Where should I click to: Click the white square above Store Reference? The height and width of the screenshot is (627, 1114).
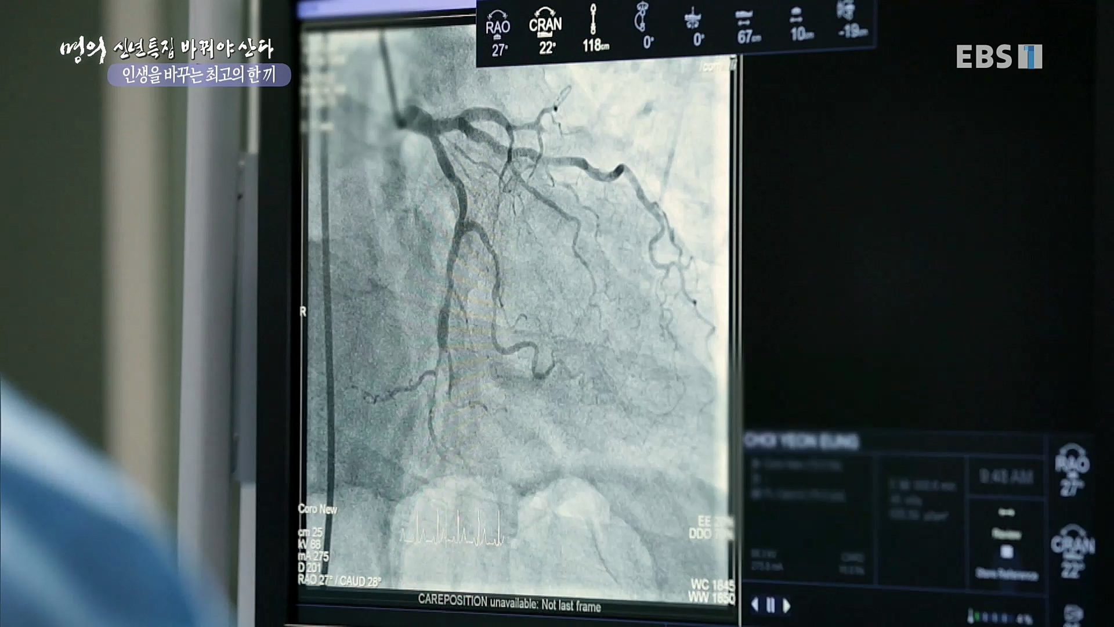click(1007, 552)
